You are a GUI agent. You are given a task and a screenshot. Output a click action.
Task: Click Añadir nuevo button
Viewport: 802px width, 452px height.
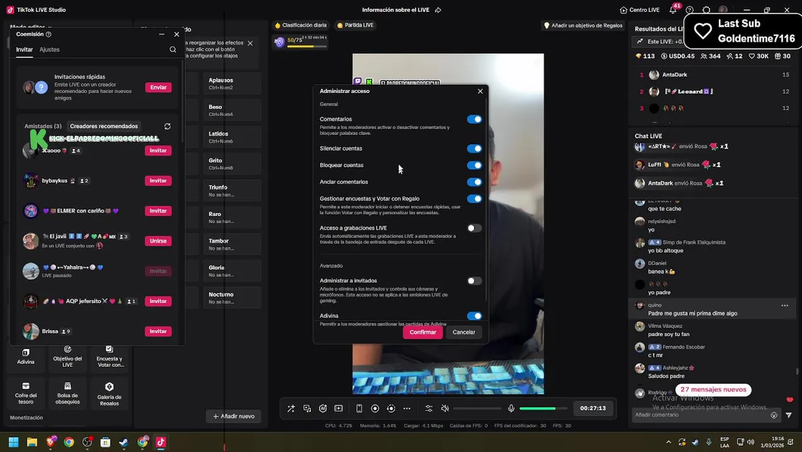[233, 416]
